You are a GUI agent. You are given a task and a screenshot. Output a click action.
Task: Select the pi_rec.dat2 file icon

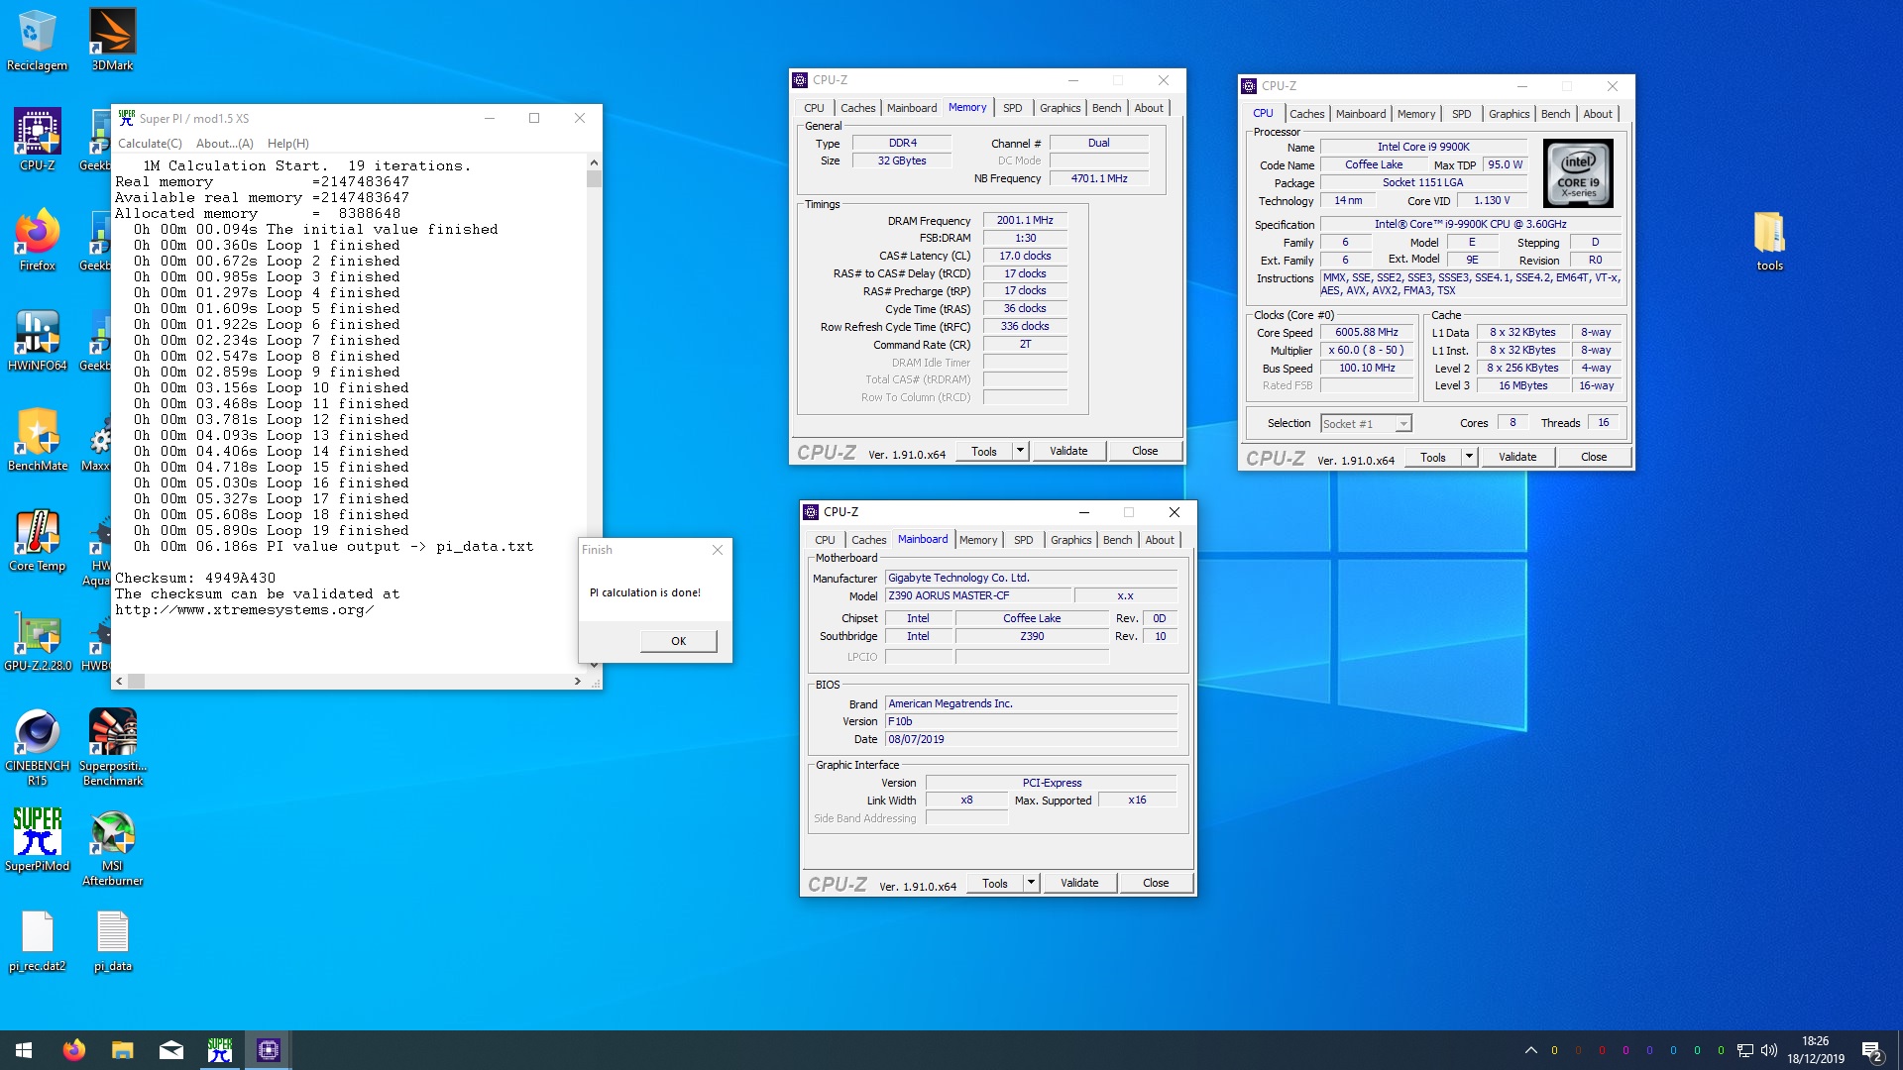[37, 941]
